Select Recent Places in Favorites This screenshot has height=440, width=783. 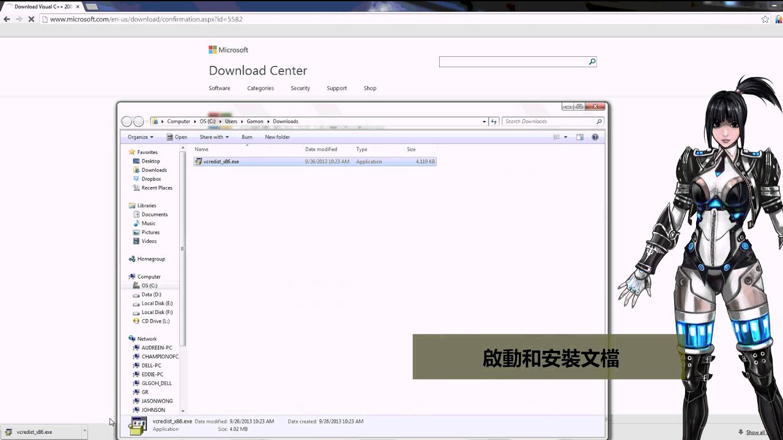coord(157,188)
